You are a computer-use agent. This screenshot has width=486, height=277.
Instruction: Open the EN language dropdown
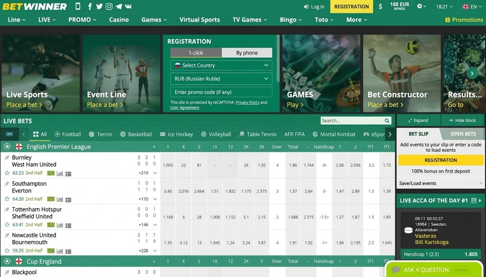(x=472, y=7)
